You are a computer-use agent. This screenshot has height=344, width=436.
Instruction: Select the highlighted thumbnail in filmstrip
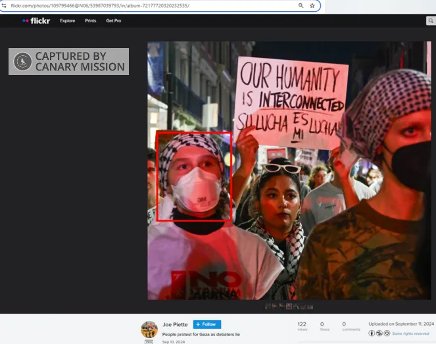tap(289, 307)
